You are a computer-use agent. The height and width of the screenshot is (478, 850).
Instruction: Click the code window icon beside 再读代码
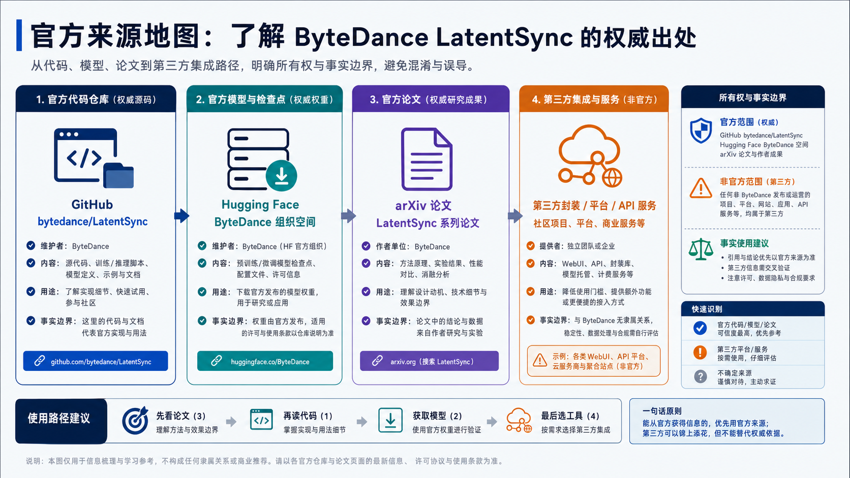[261, 420]
